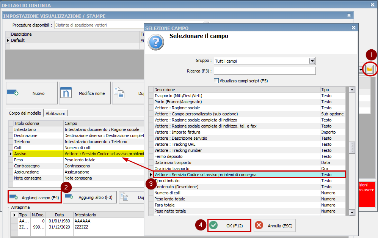Open the Procedure disponibili combo box
The image size is (378, 238).
pyautogui.click(x=132, y=25)
